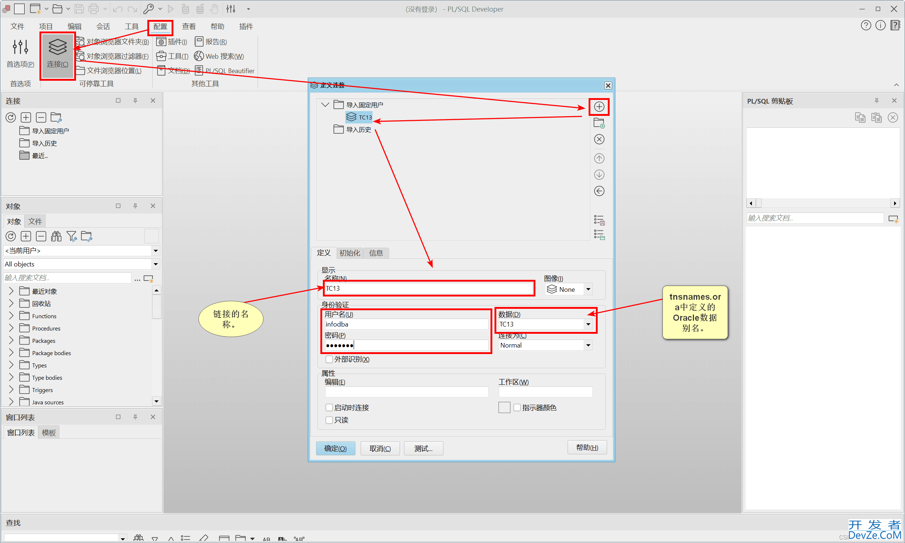
Task: Select TC13 connection in dialog tree
Action: coord(359,117)
